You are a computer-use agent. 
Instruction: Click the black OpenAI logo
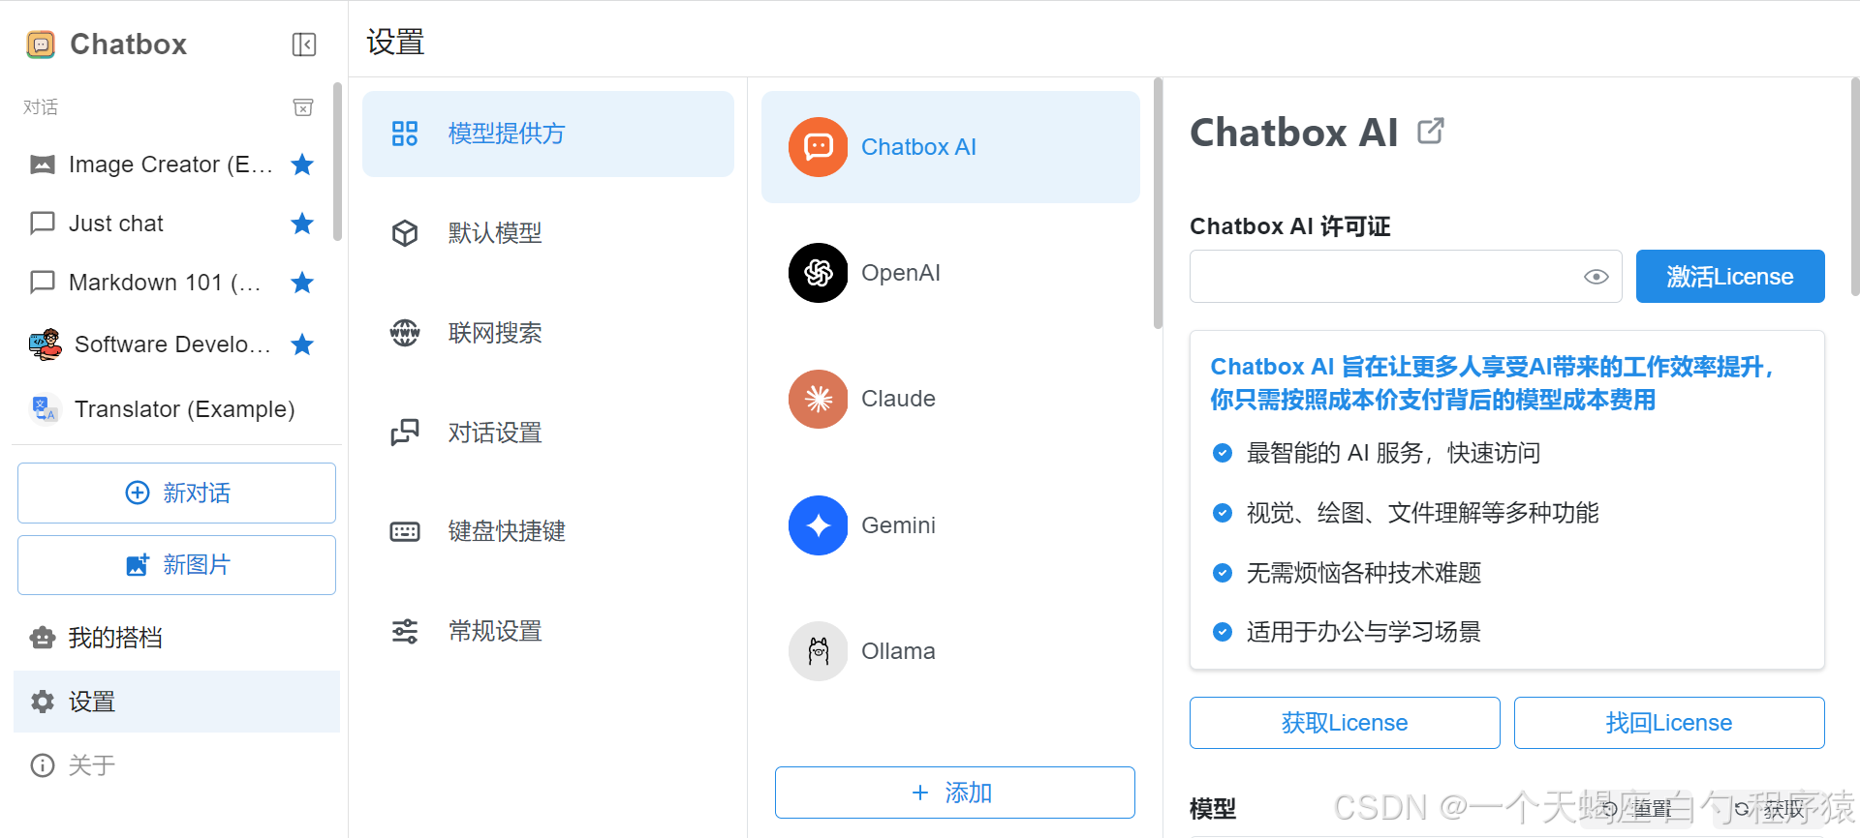tap(819, 273)
